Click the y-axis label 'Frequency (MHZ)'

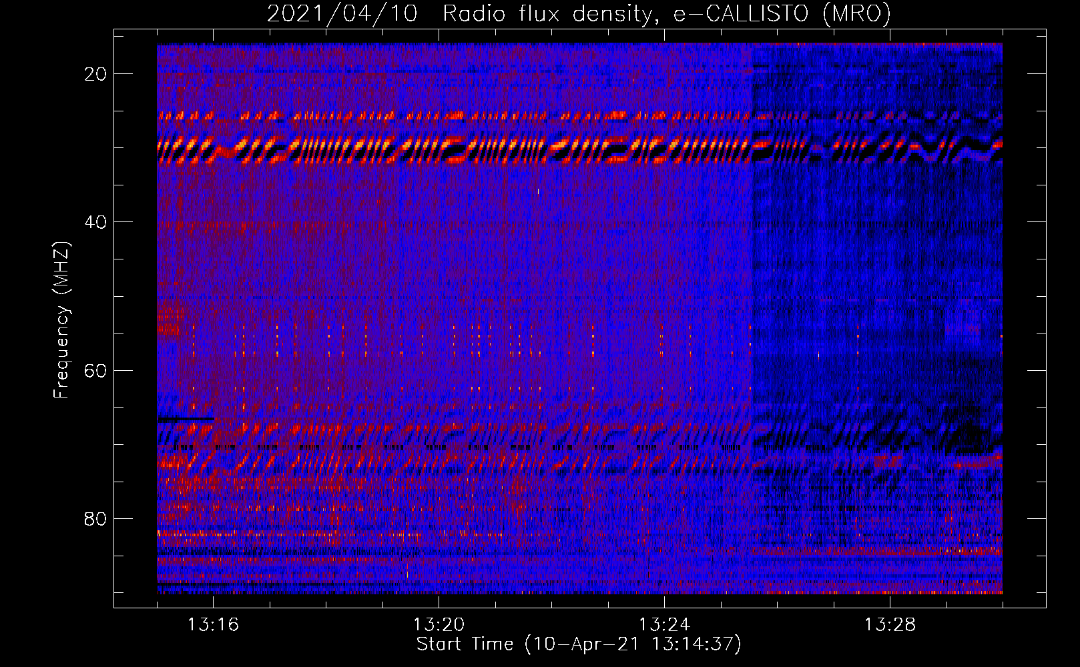click(x=61, y=320)
